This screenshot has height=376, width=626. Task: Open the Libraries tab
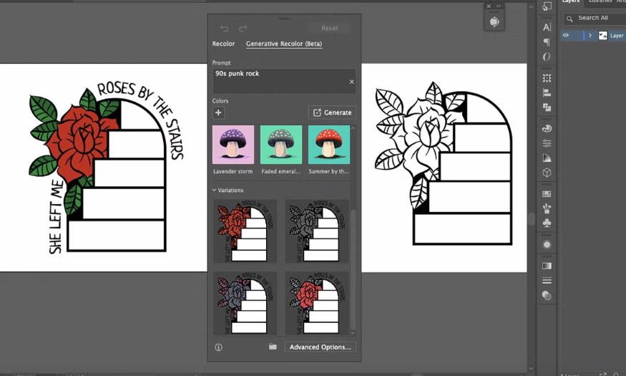pos(600,1)
